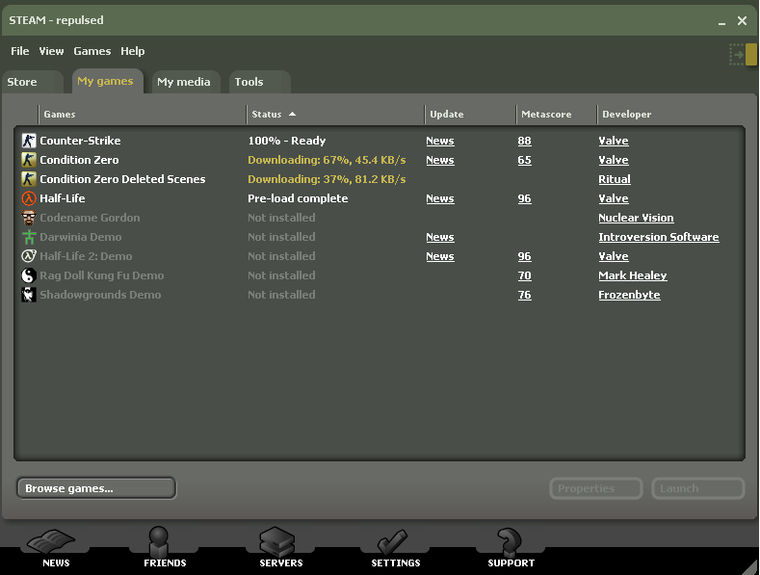Minimize the Steam window
This screenshot has height=575, width=760.
click(721, 21)
